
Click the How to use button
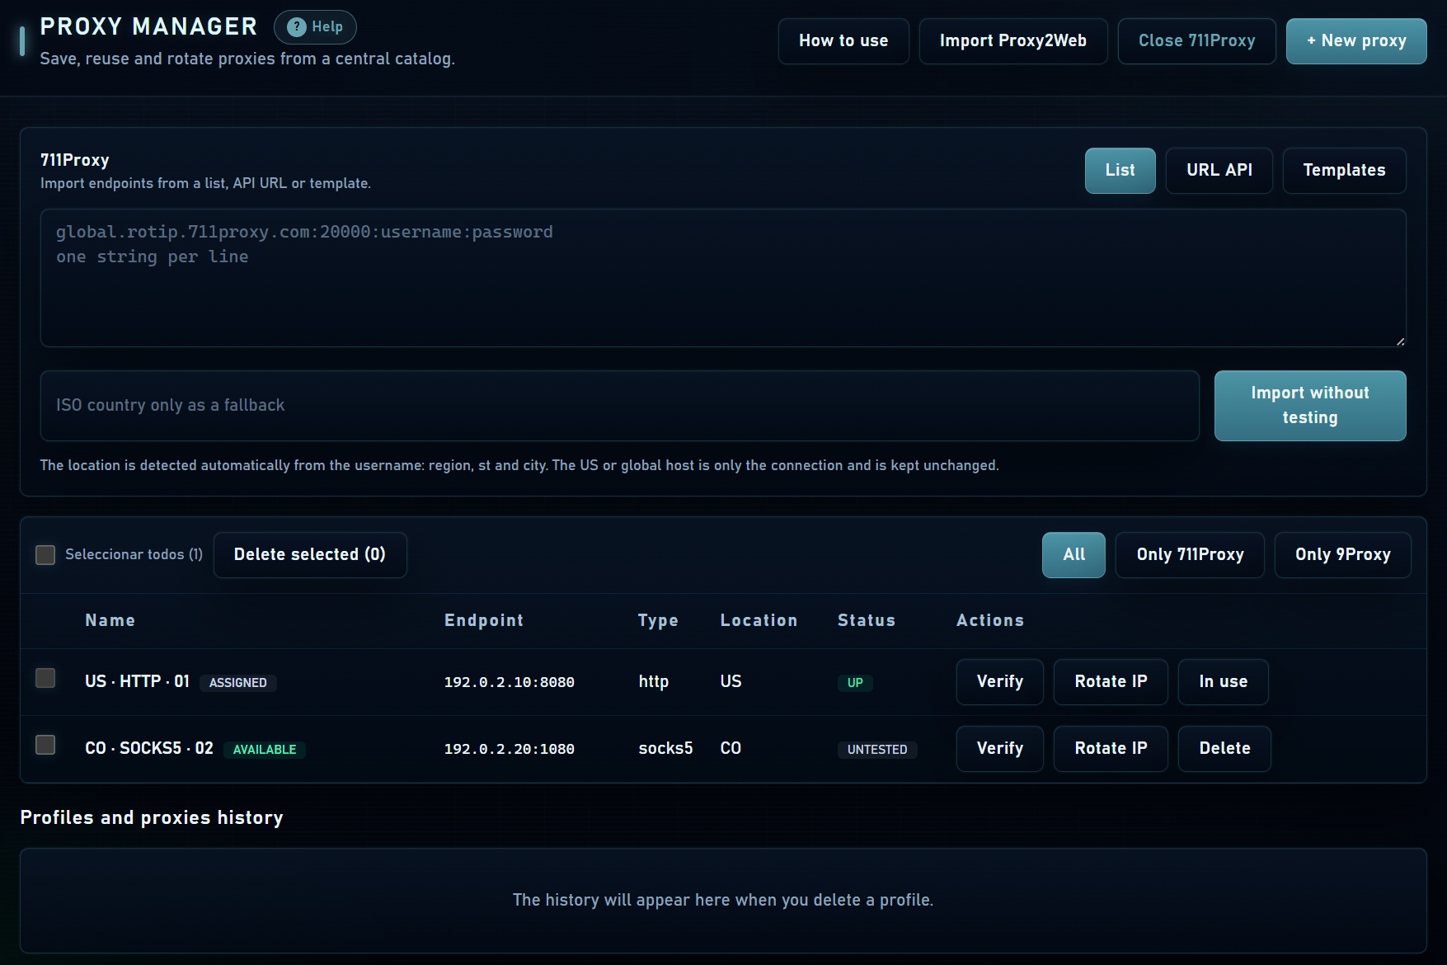(843, 41)
